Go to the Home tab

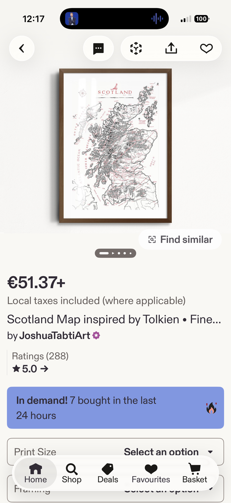pyautogui.click(x=35, y=473)
